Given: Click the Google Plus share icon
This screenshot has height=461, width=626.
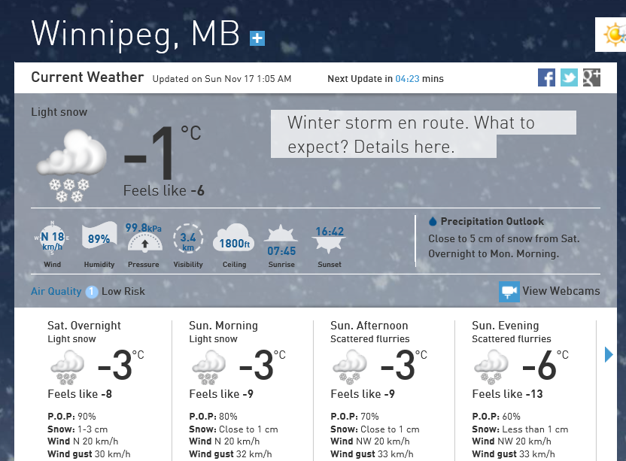Looking at the screenshot, I should click(591, 77).
